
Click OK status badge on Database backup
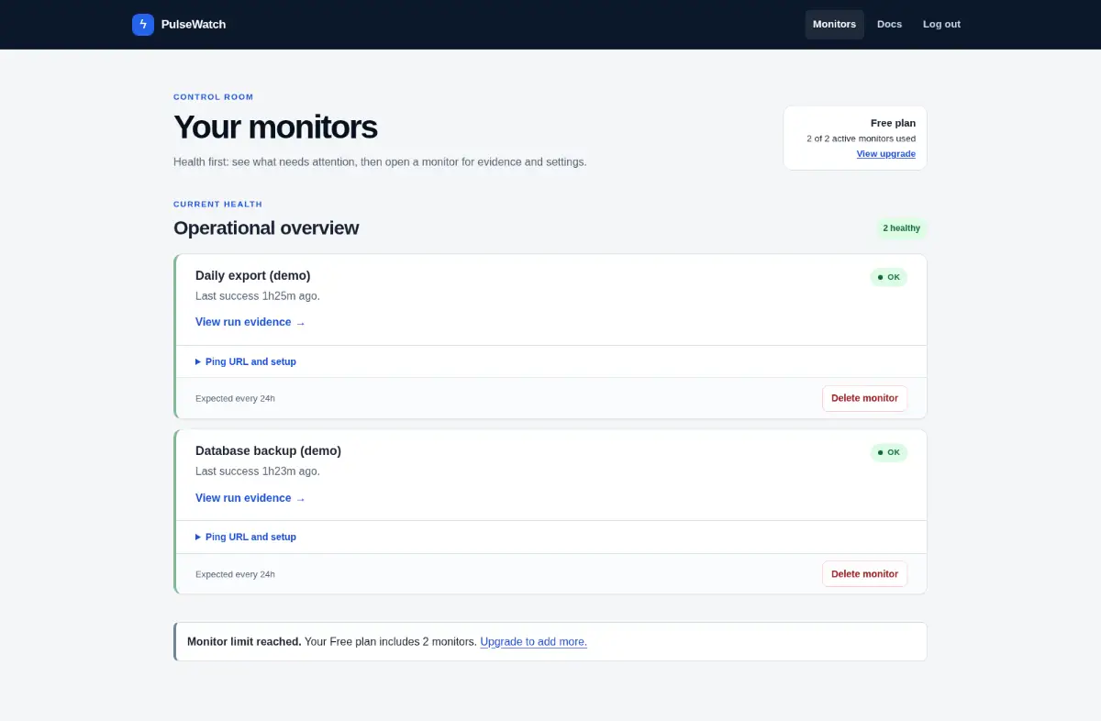(x=888, y=452)
